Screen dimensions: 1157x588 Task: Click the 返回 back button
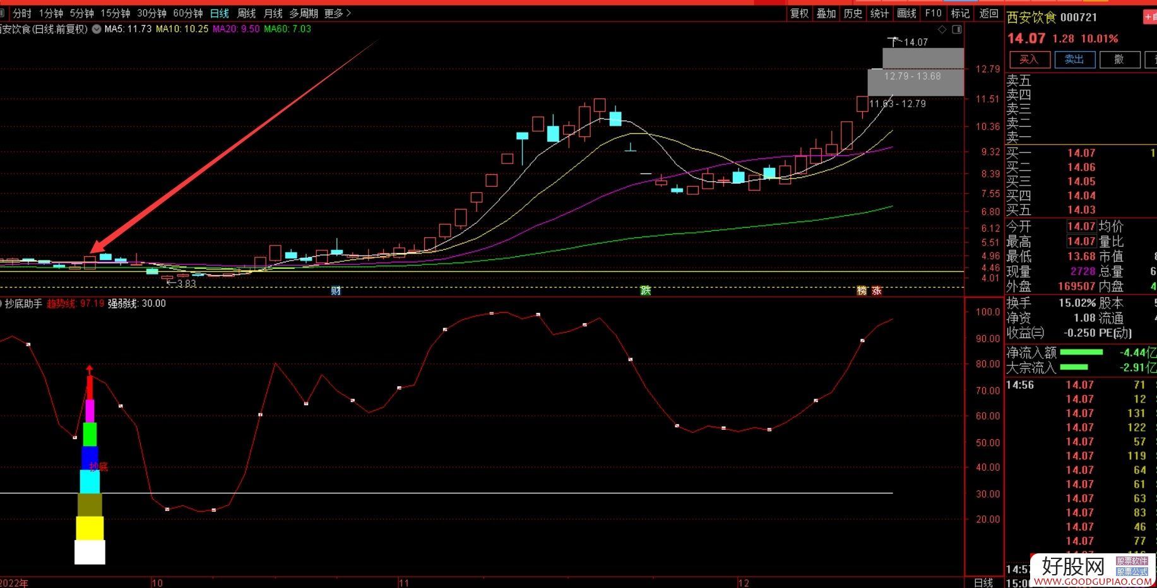pyautogui.click(x=988, y=13)
